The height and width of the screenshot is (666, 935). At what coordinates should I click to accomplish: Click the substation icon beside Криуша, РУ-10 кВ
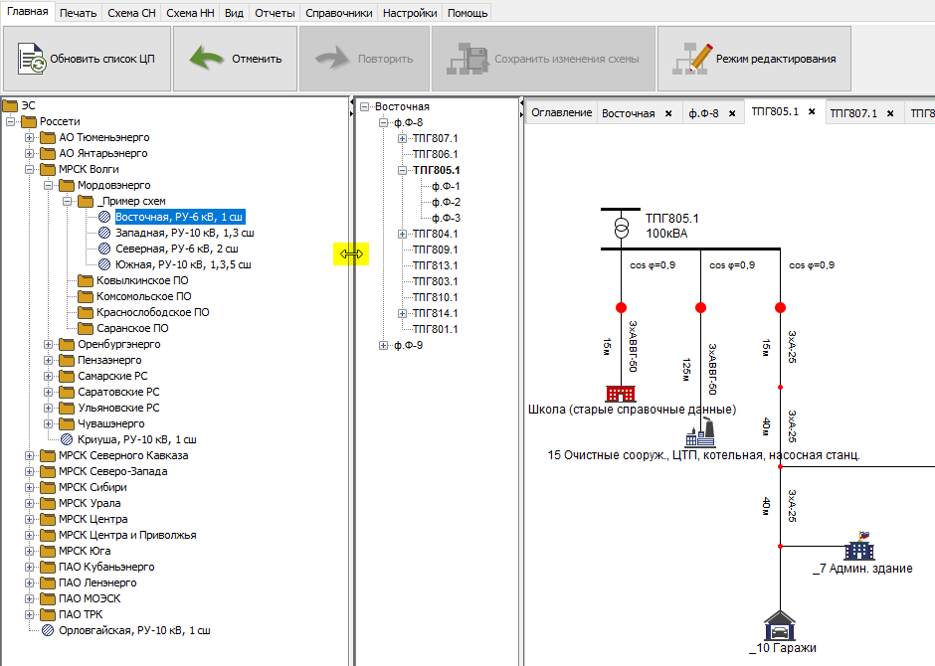[67, 439]
